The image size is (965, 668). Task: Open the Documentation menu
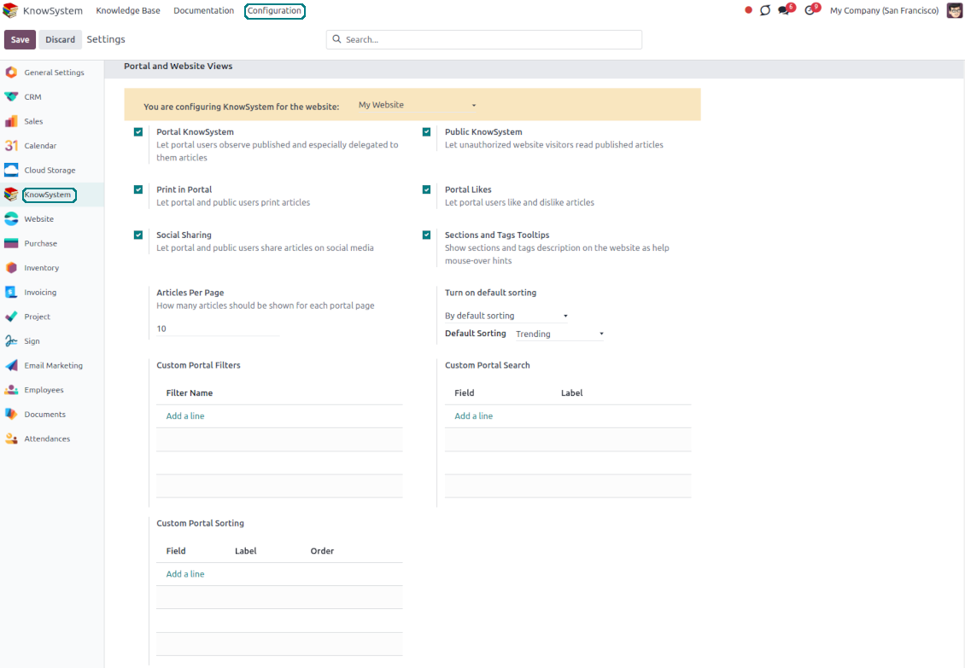click(203, 11)
